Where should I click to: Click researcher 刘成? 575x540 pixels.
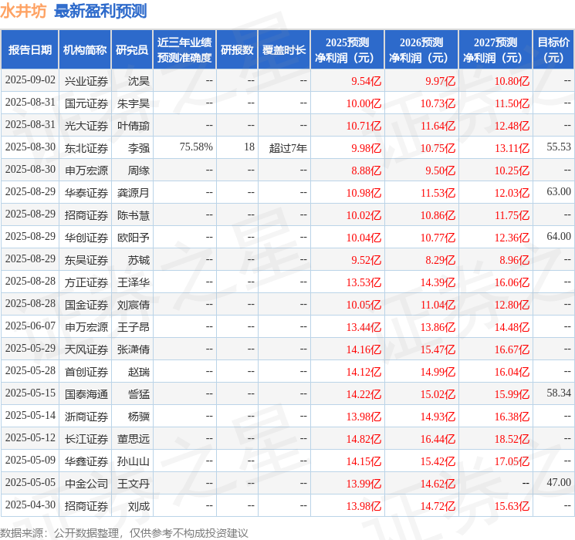pos(139,506)
